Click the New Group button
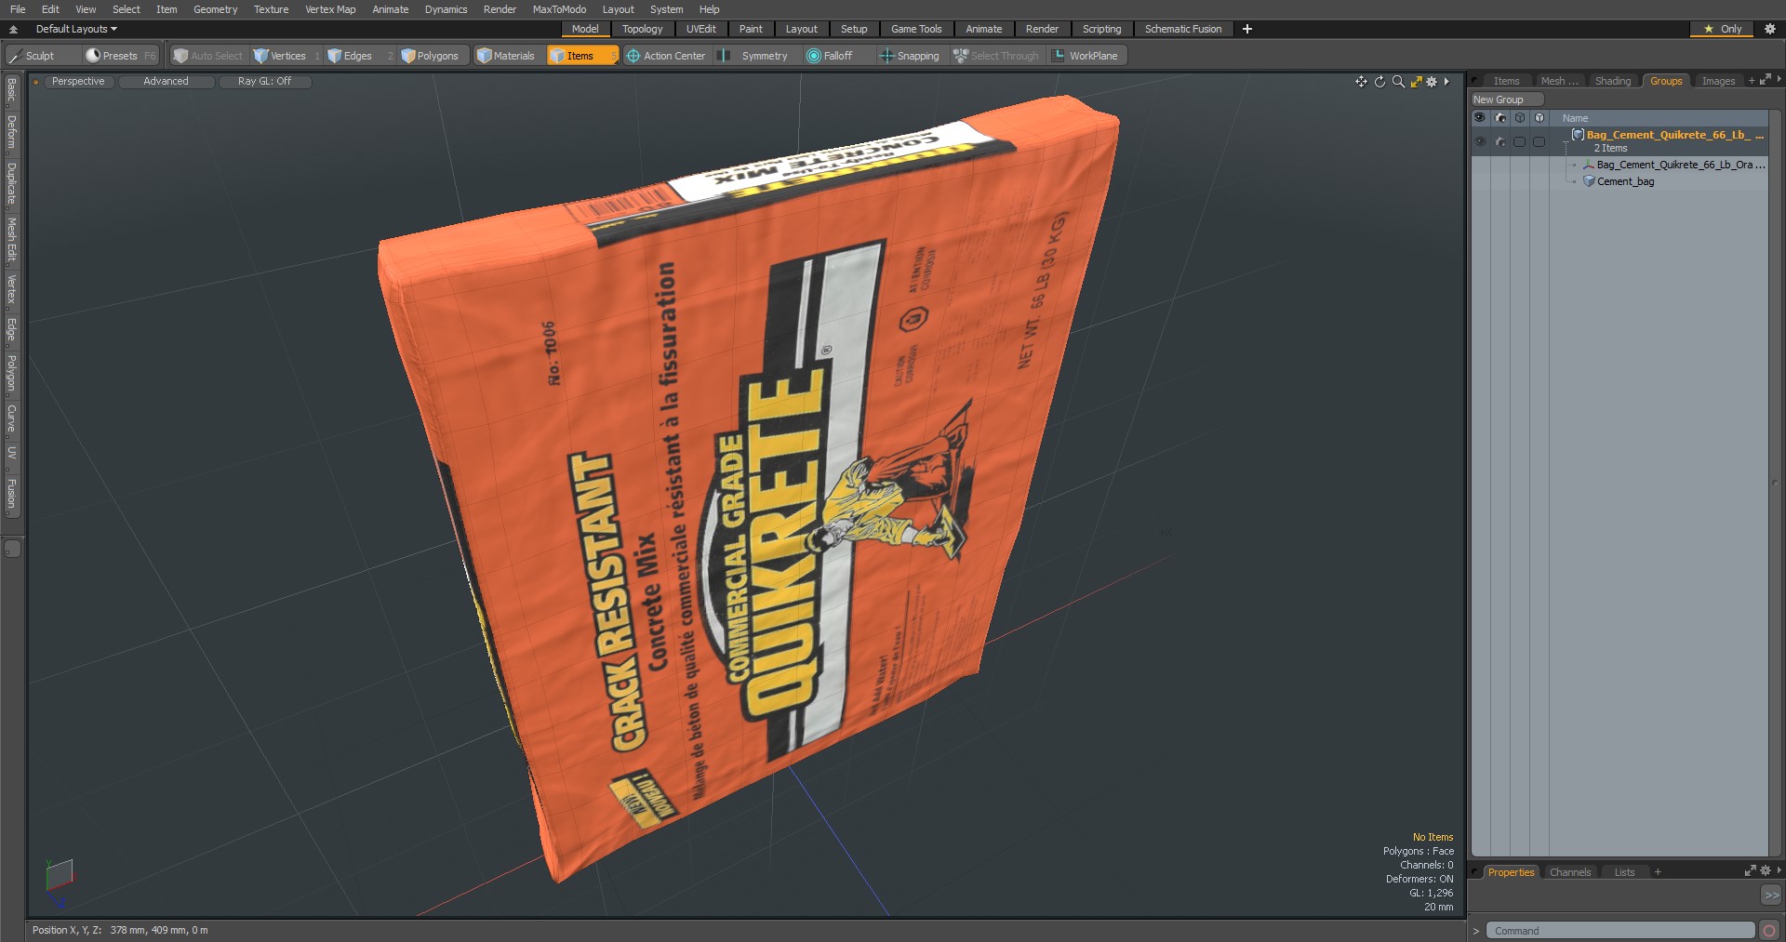 (x=1506, y=100)
